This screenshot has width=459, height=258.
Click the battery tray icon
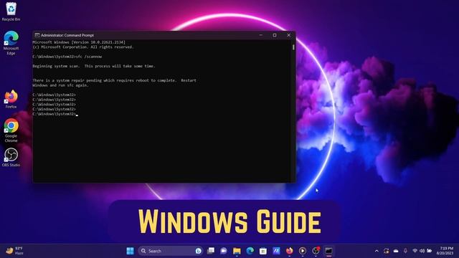click(x=429, y=251)
